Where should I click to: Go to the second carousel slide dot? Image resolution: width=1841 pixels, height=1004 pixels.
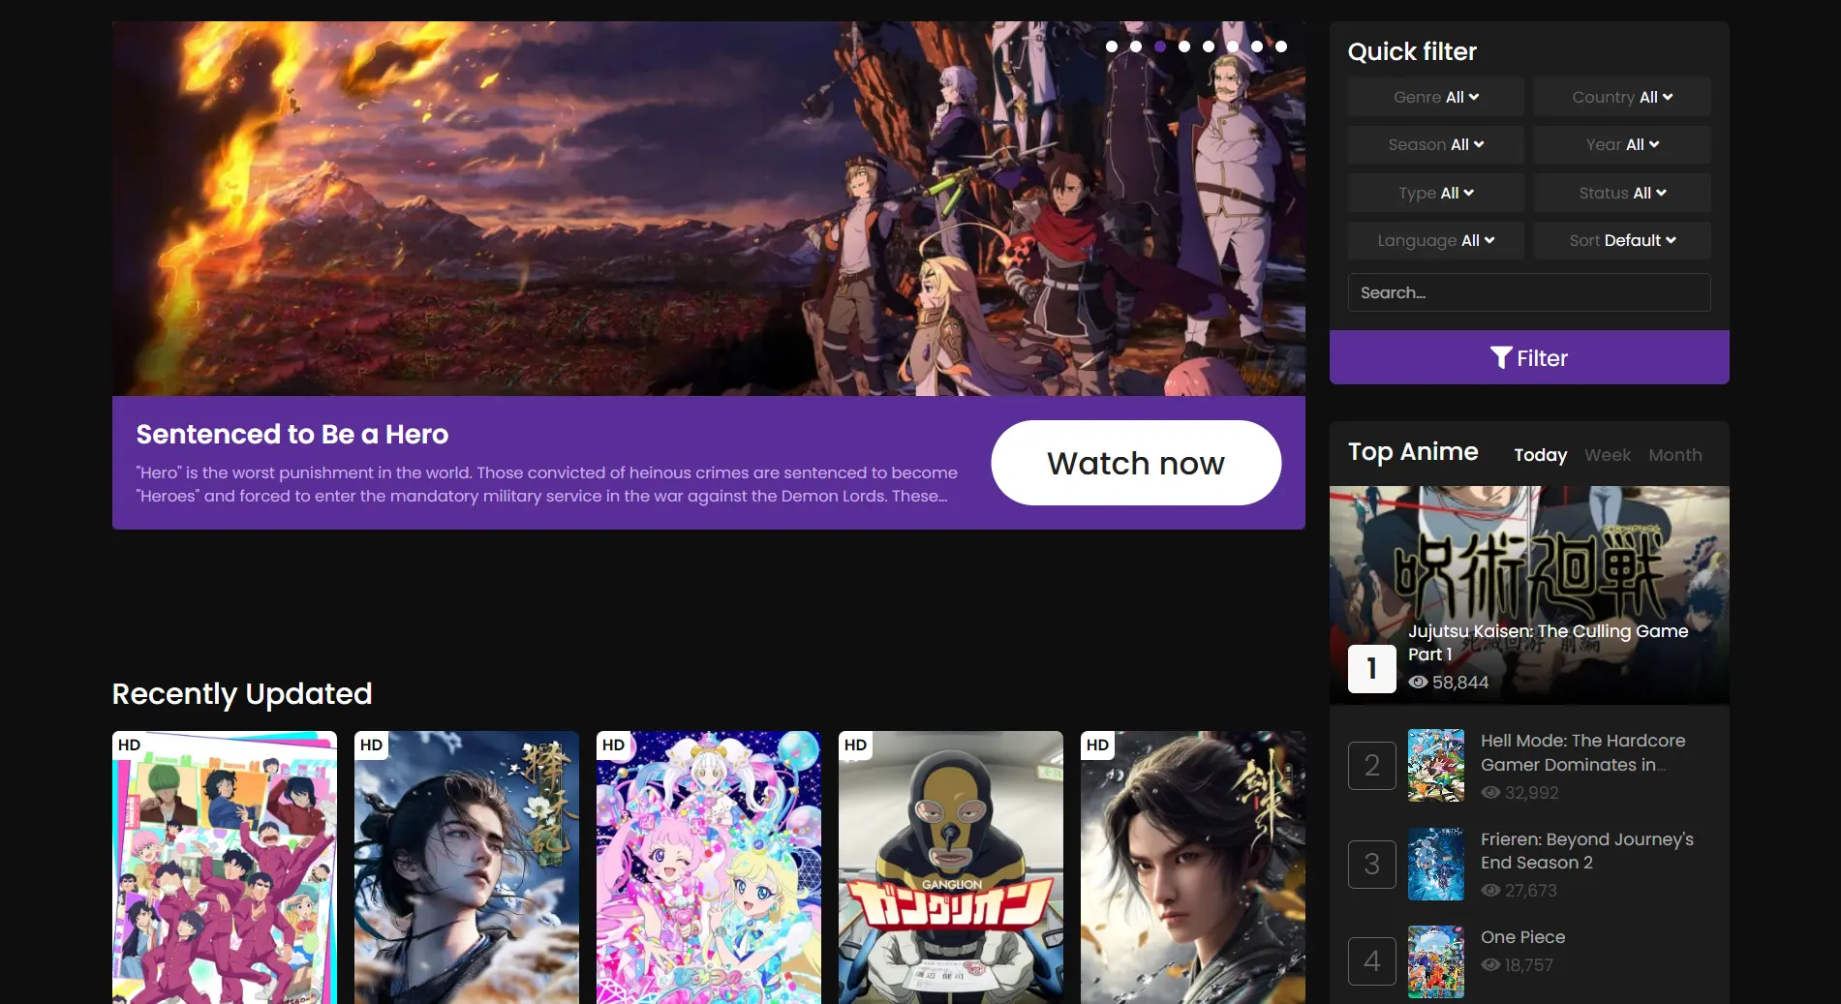tap(1136, 46)
